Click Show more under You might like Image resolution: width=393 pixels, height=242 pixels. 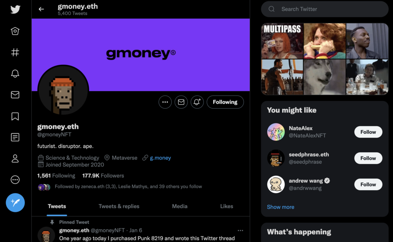[281, 207]
